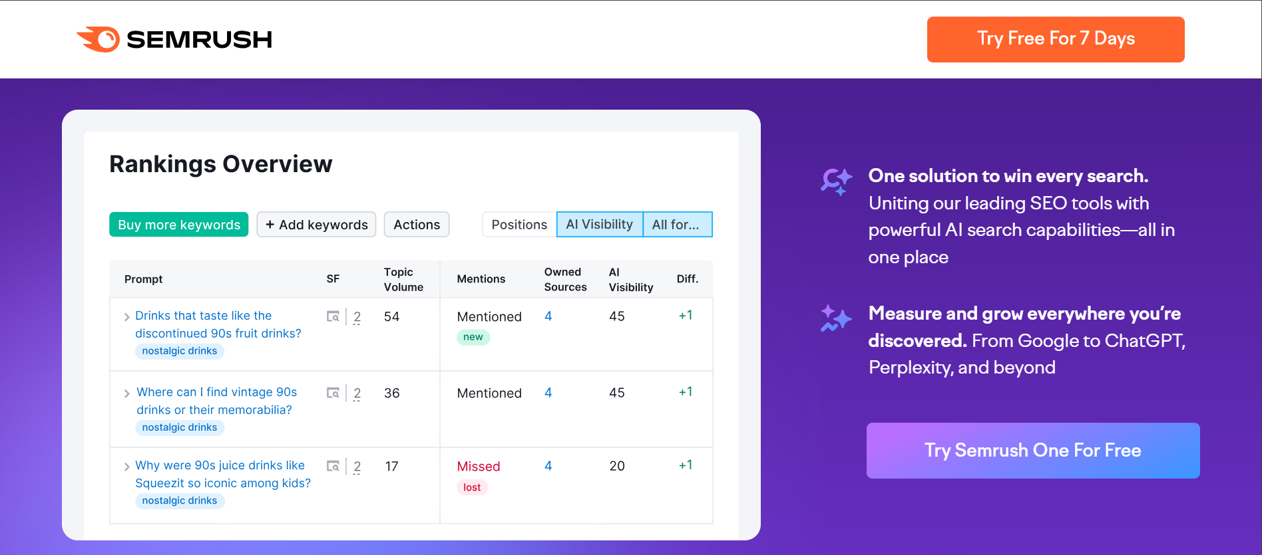Click the 'nostalgic drinks' tag under 'Drinks that taste like'
The width and height of the screenshot is (1262, 555).
pyautogui.click(x=180, y=351)
